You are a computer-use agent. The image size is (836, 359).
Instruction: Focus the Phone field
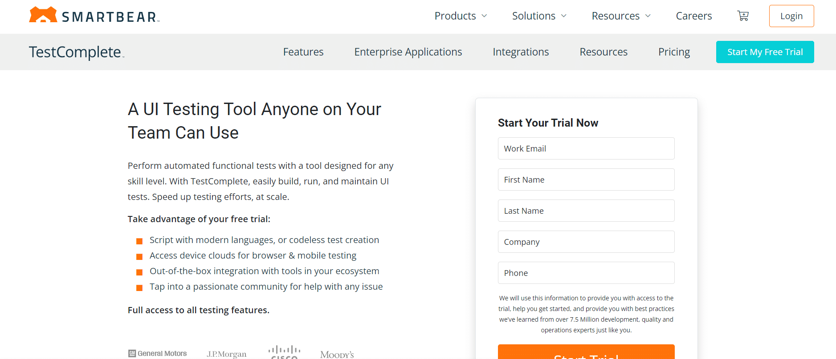[586, 273]
